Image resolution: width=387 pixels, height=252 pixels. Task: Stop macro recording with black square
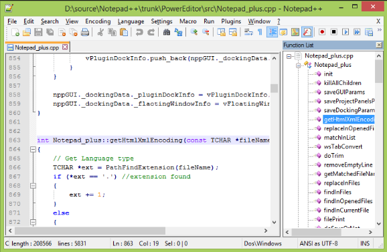(333, 32)
